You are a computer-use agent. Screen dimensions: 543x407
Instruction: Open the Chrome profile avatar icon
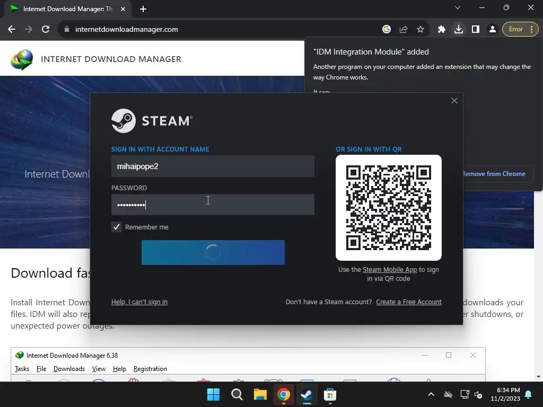tap(493, 30)
